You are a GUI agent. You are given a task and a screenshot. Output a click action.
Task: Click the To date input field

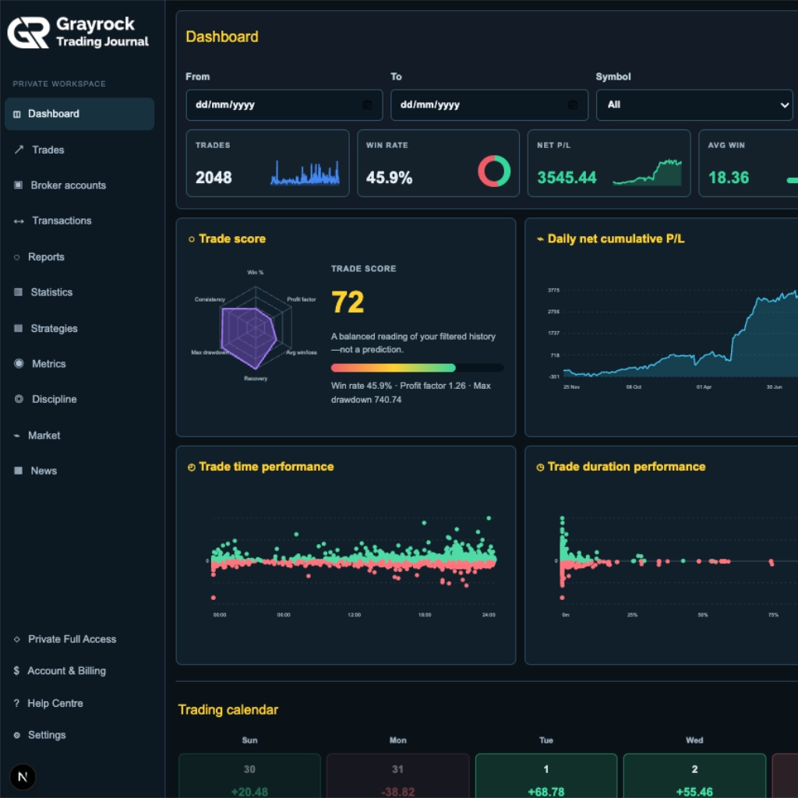pyautogui.click(x=489, y=105)
